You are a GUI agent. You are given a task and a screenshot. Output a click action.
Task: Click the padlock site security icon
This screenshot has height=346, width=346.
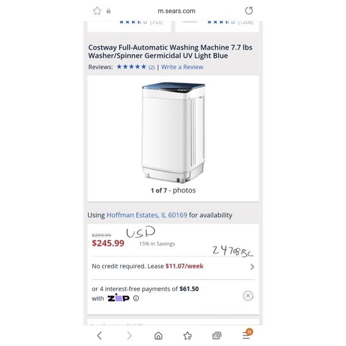(x=108, y=11)
